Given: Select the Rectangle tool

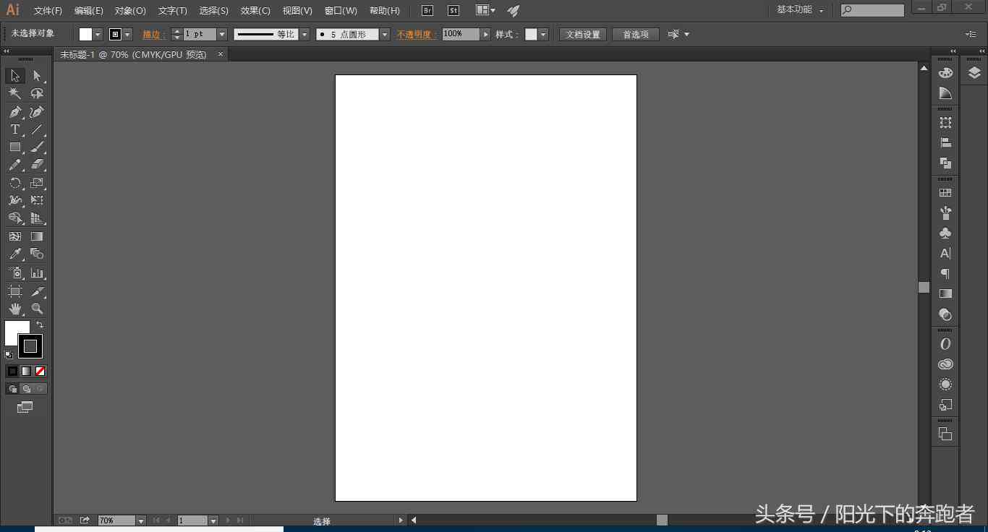Looking at the screenshot, I should pyautogui.click(x=15, y=147).
